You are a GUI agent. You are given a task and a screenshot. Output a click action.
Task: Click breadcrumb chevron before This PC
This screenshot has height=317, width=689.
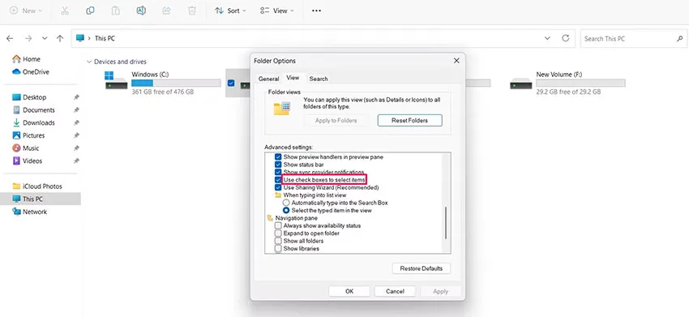(89, 38)
